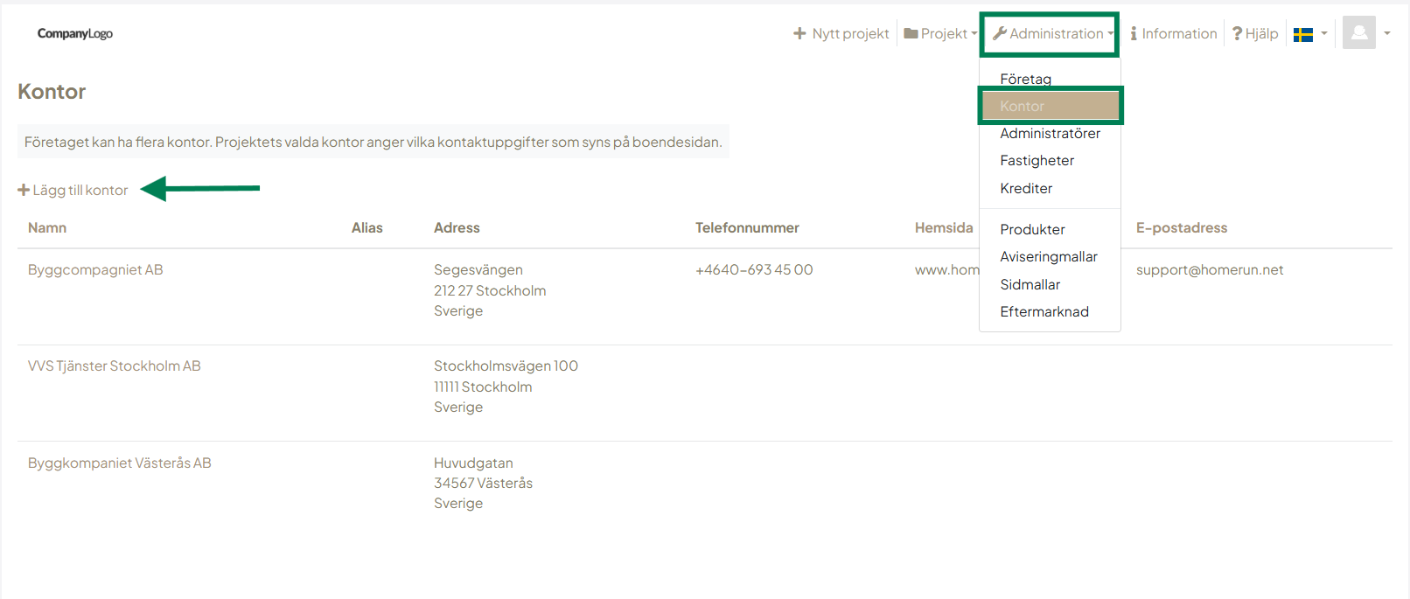Click the info icon beside Information
This screenshot has width=1410, height=599.
point(1134,33)
